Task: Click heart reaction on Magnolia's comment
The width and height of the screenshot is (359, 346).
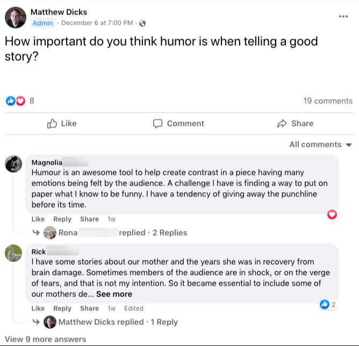Action: click(x=332, y=215)
